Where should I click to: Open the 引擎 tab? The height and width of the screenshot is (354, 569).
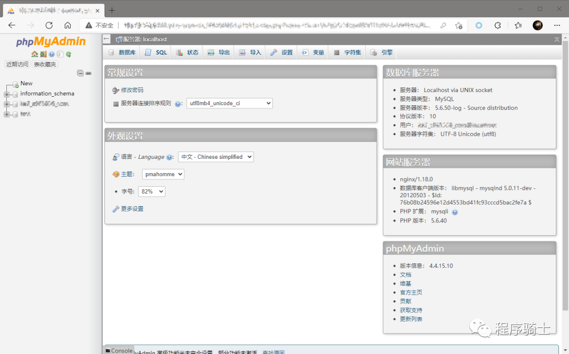click(382, 53)
